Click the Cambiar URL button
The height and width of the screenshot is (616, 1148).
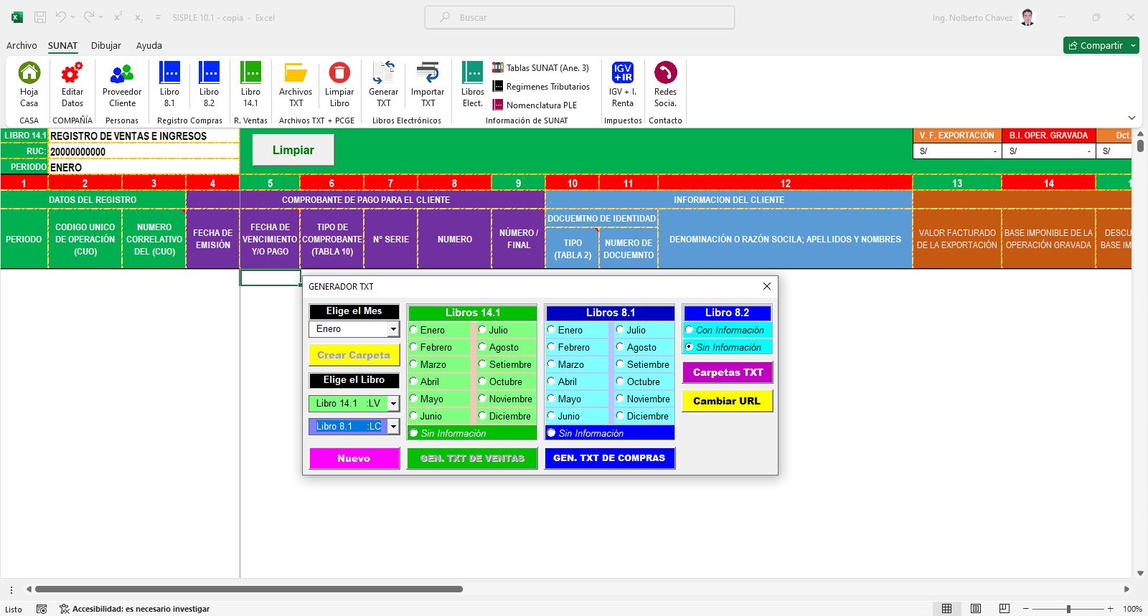click(x=727, y=401)
